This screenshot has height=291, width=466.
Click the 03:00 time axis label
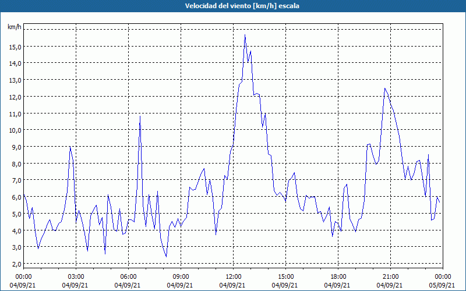click(x=76, y=277)
